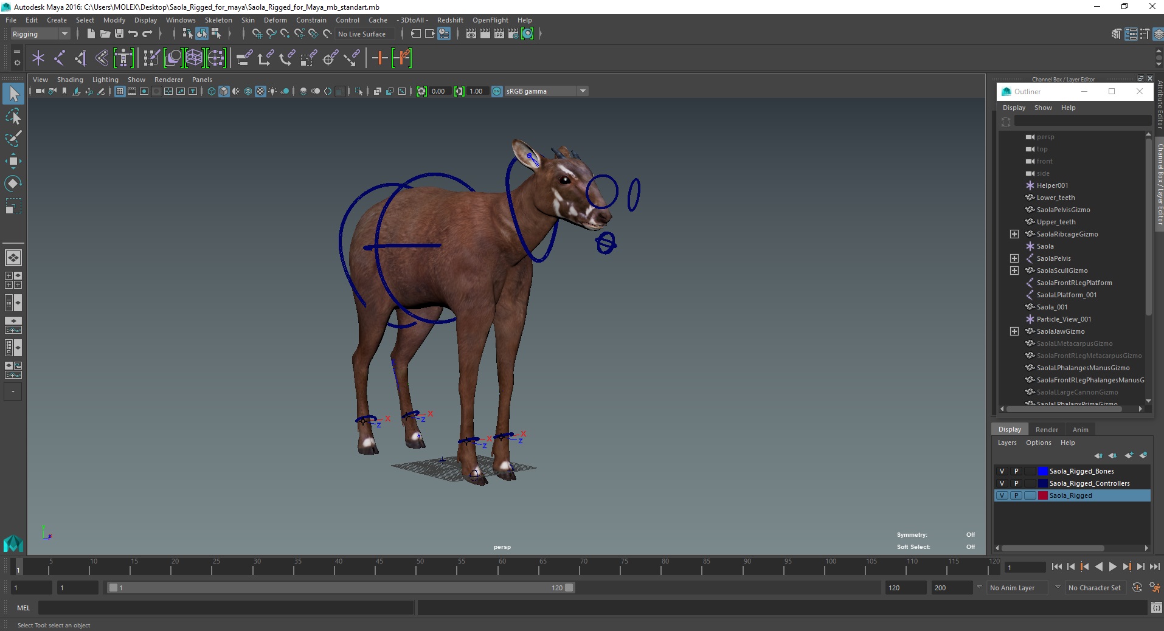The width and height of the screenshot is (1164, 631).
Task: Open the Script Editor icon
Action: click(x=1156, y=608)
